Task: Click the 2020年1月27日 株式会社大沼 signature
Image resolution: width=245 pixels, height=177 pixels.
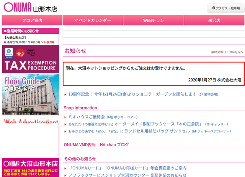Action: (215, 80)
